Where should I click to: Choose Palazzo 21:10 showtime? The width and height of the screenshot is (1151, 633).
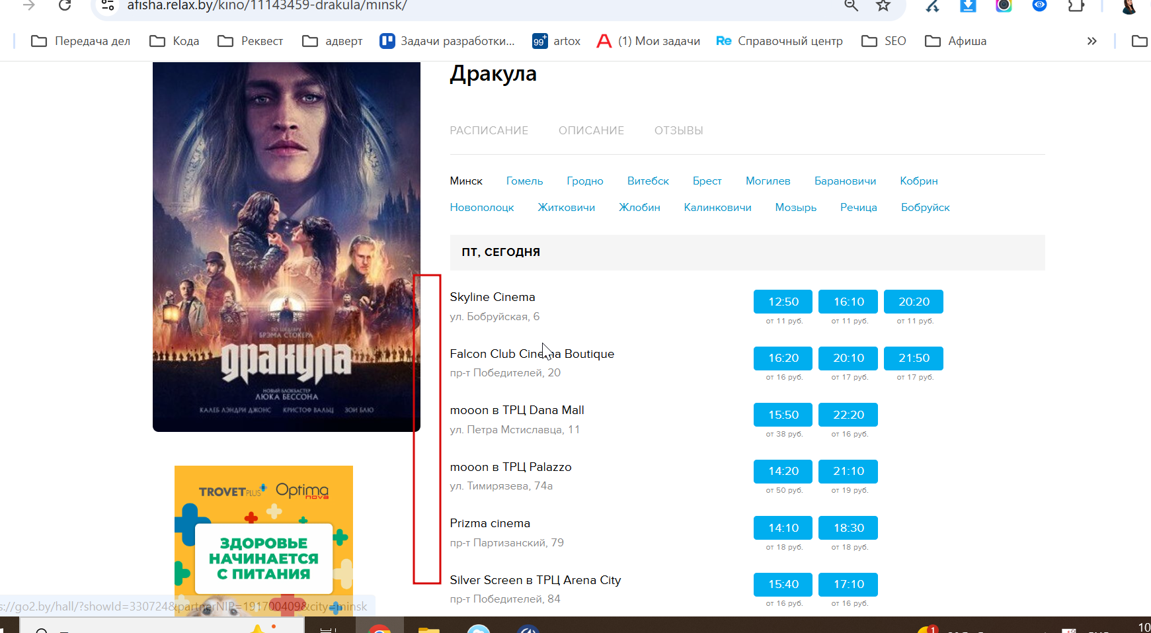[x=848, y=471]
